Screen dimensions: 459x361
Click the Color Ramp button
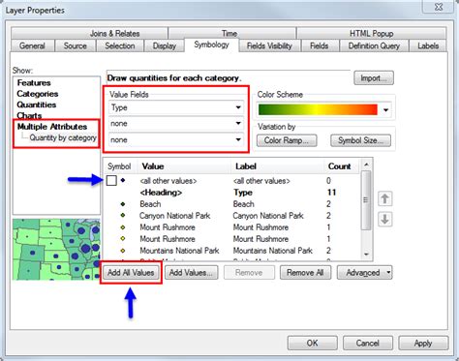(287, 140)
